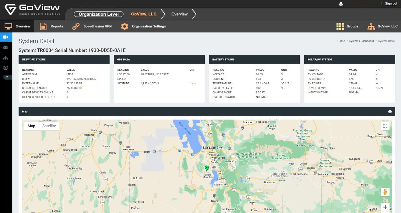Viewport: 401px width, 213px height.
Task: Open the notifications bell
Action: [341, 4]
